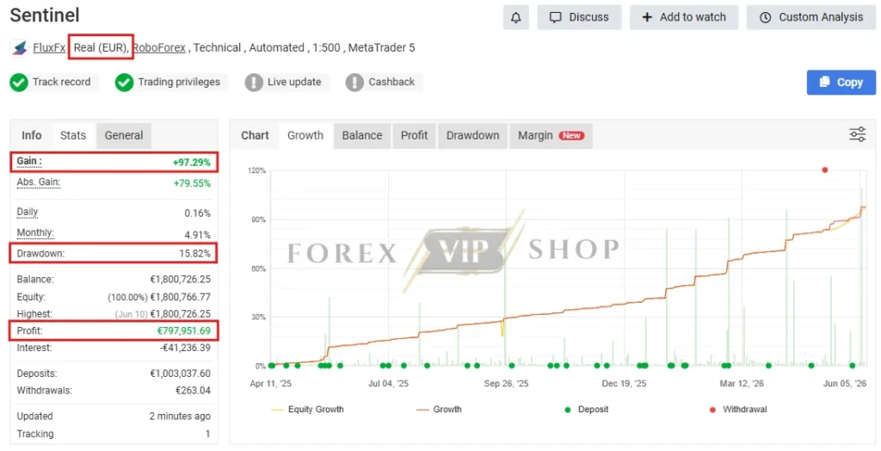Click the FluxFx logo icon
The height and width of the screenshot is (451, 881).
[x=20, y=48]
